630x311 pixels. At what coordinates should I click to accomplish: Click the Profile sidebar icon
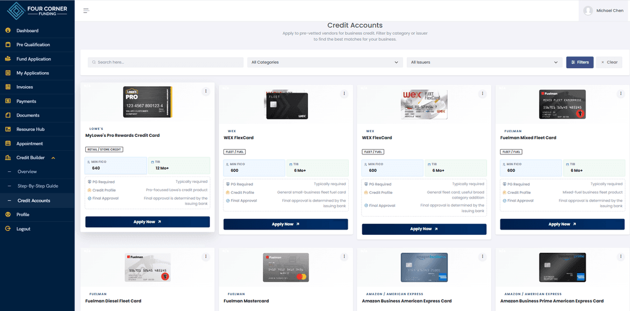8,215
